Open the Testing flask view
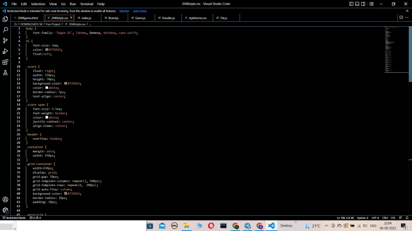 [5, 73]
